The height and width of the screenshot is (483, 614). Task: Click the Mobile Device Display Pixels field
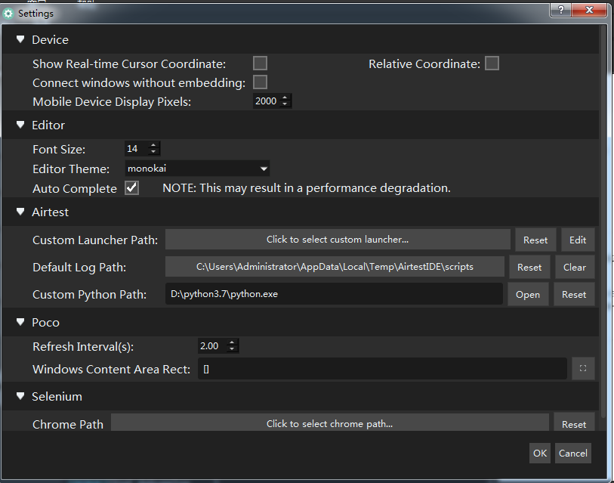267,101
